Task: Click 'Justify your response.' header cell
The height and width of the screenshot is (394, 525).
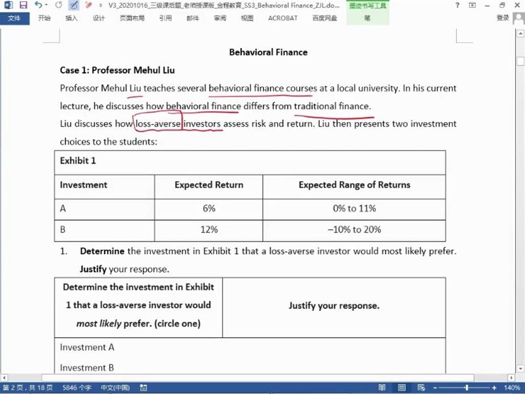Action: pyautogui.click(x=334, y=307)
